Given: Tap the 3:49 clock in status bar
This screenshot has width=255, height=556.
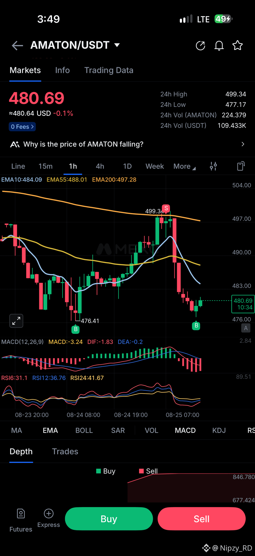Looking at the screenshot, I should click(48, 19).
